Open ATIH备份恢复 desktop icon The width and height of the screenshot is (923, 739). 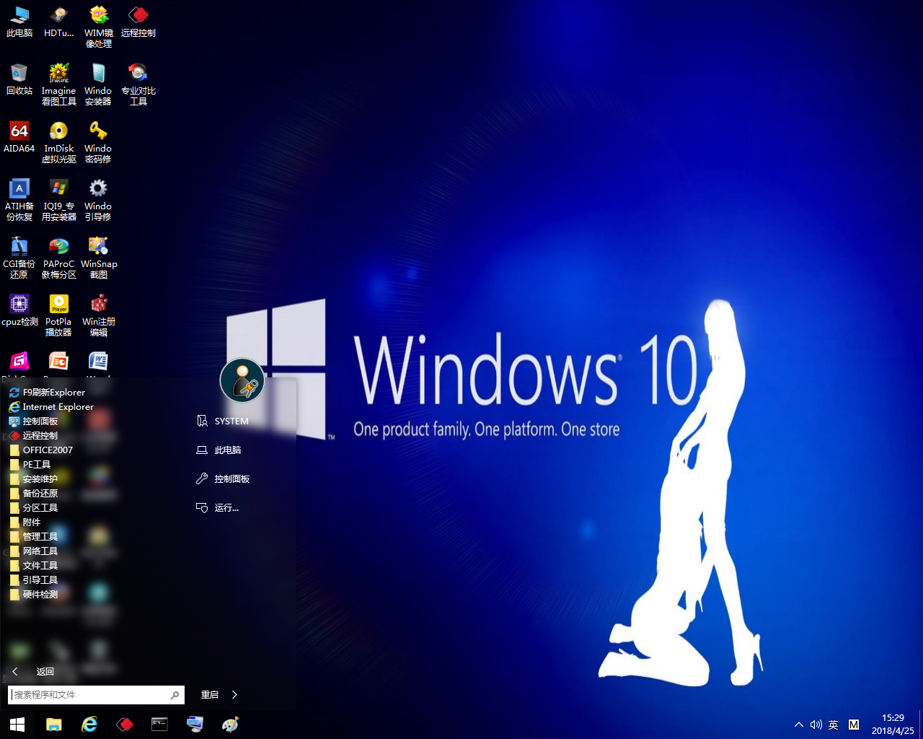point(19,201)
